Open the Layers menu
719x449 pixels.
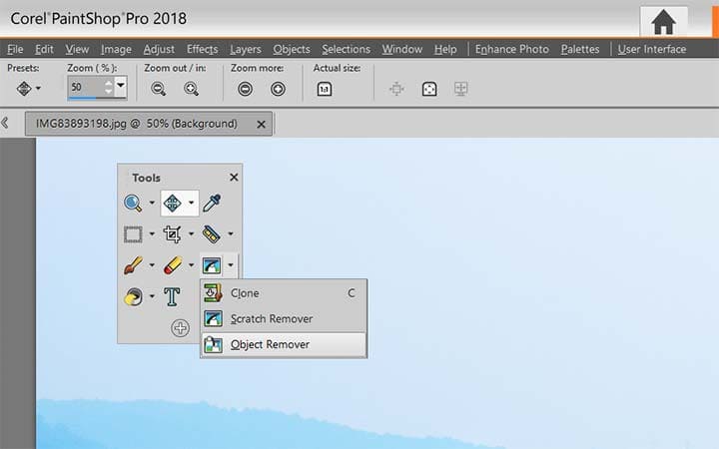[246, 49]
